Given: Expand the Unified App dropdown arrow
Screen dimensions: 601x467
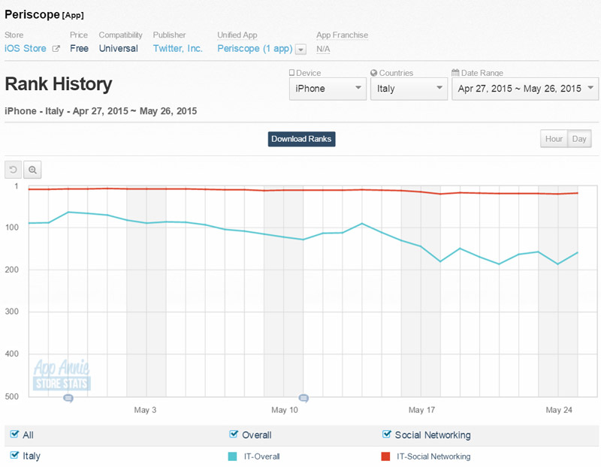Looking at the screenshot, I should pos(301,50).
